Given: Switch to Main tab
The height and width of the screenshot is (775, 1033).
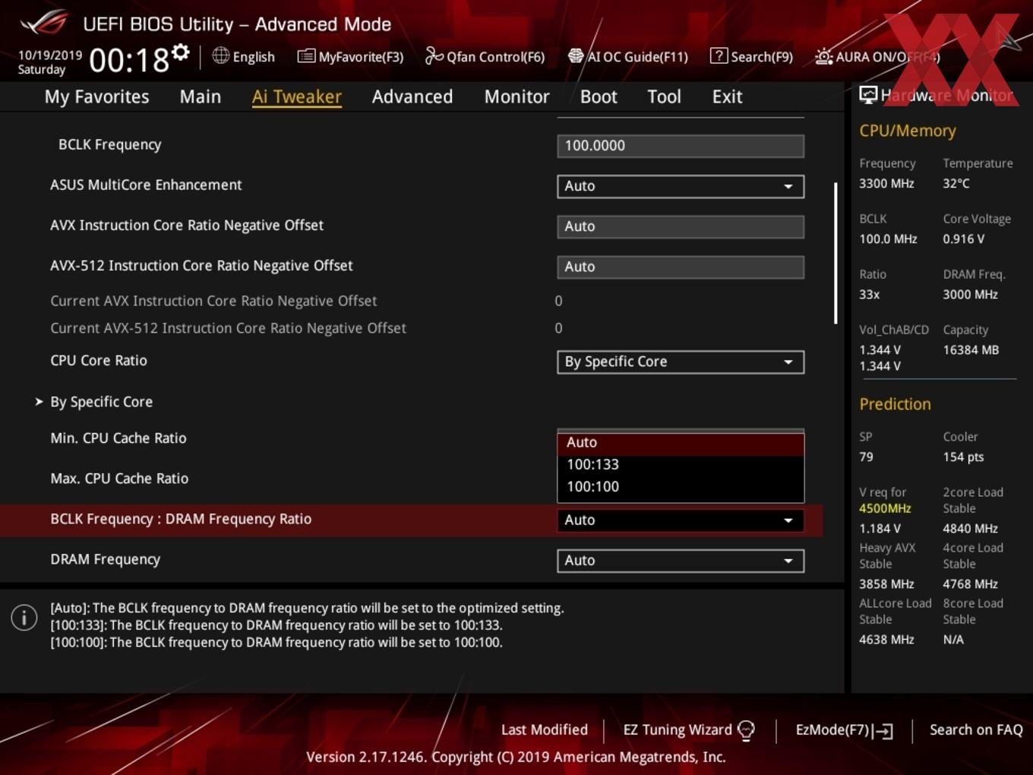Looking at the screenshot, I should pos(201,96).
